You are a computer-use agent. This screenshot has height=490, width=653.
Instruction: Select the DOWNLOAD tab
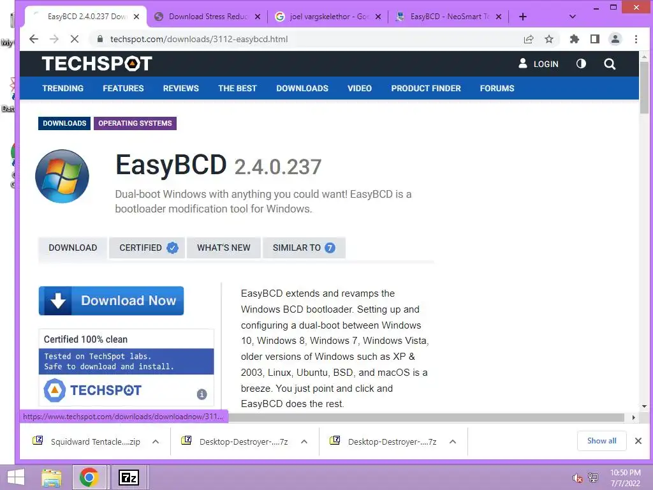click(73, 248)
